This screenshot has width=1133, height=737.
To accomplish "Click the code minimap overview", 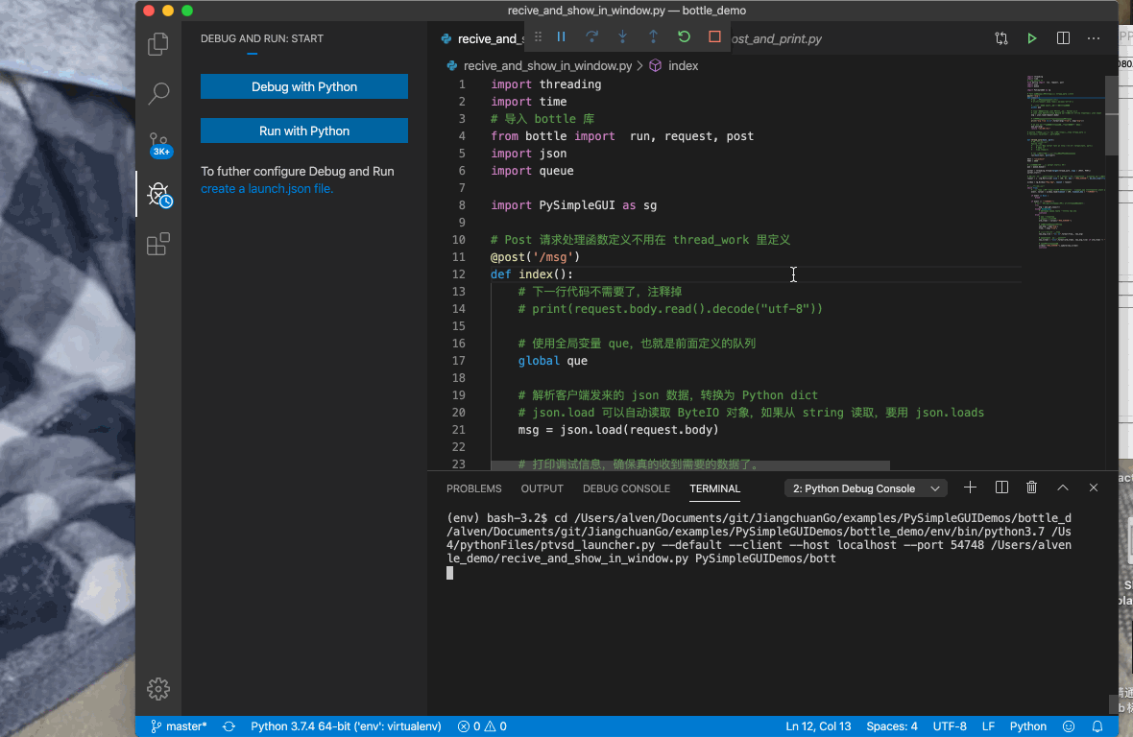I will point(1065,160).
